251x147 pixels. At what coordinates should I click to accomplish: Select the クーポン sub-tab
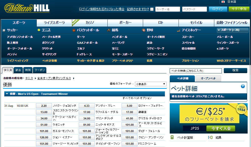(40, 70)
